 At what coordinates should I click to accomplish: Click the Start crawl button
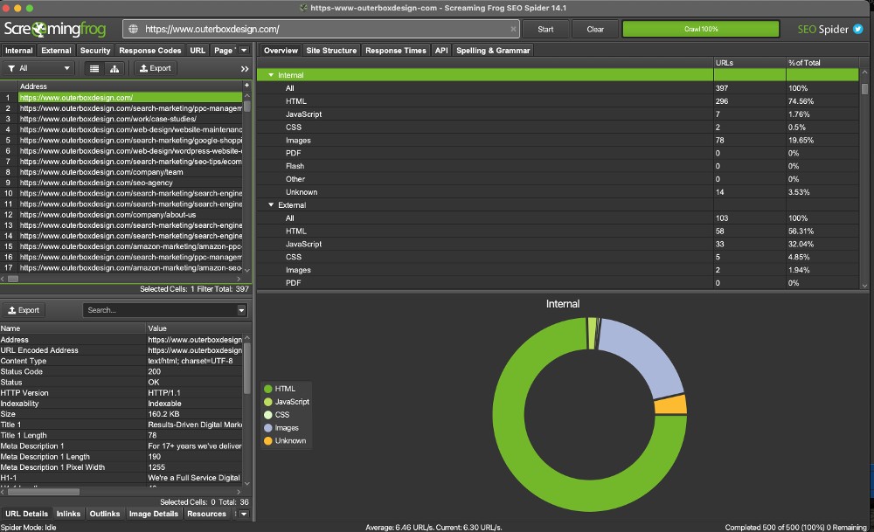click(545, 29)
